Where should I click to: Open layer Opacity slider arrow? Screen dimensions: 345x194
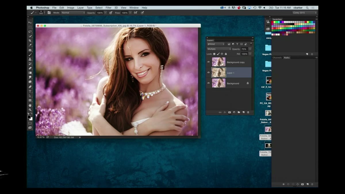250,49
